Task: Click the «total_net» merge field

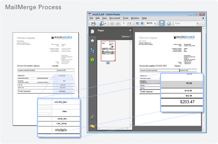Action: pyautogui.click(x=62, y=119)
